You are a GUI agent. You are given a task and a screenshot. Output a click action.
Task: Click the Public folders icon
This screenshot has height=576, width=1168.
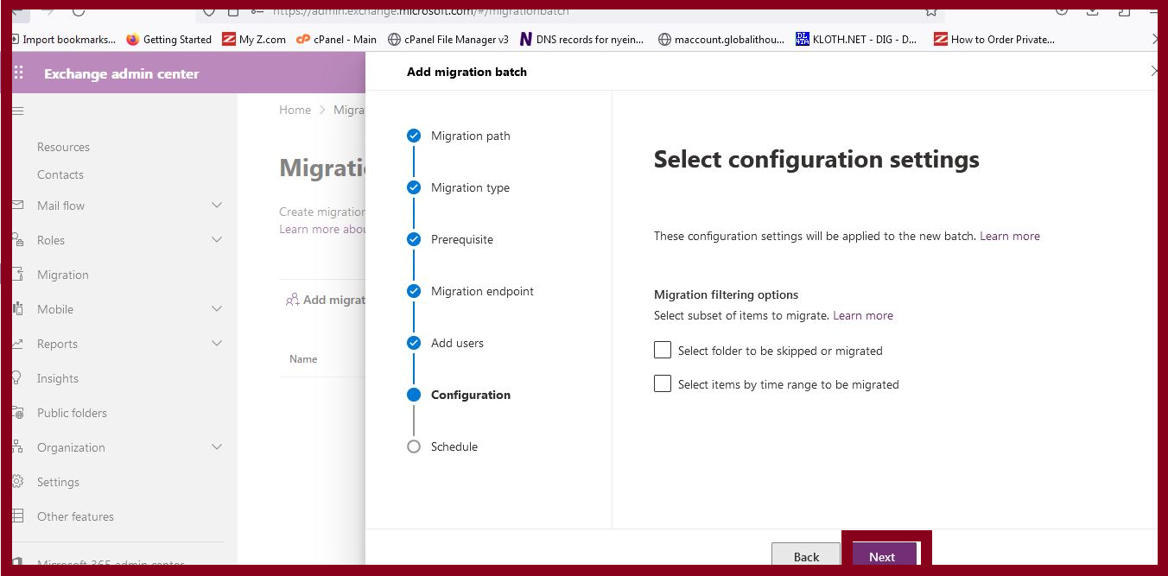click(17, 413)
